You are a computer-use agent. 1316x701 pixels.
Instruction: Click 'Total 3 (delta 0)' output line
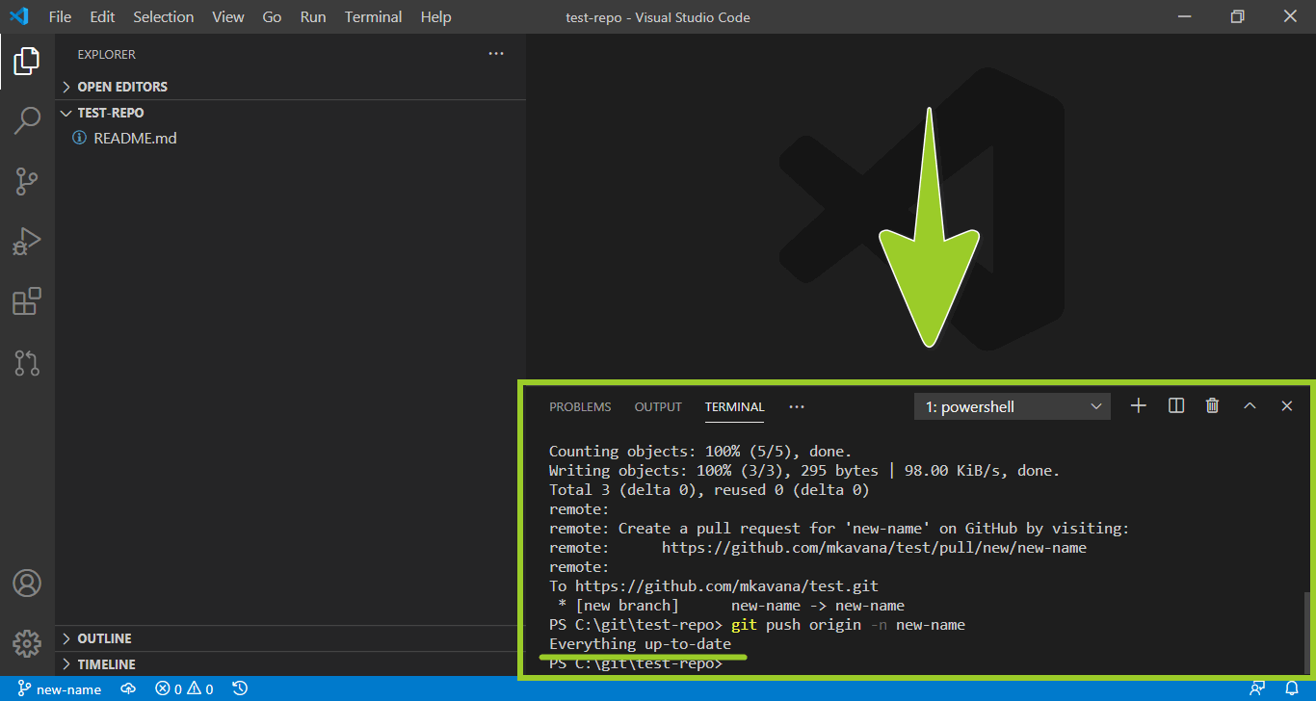709,490
